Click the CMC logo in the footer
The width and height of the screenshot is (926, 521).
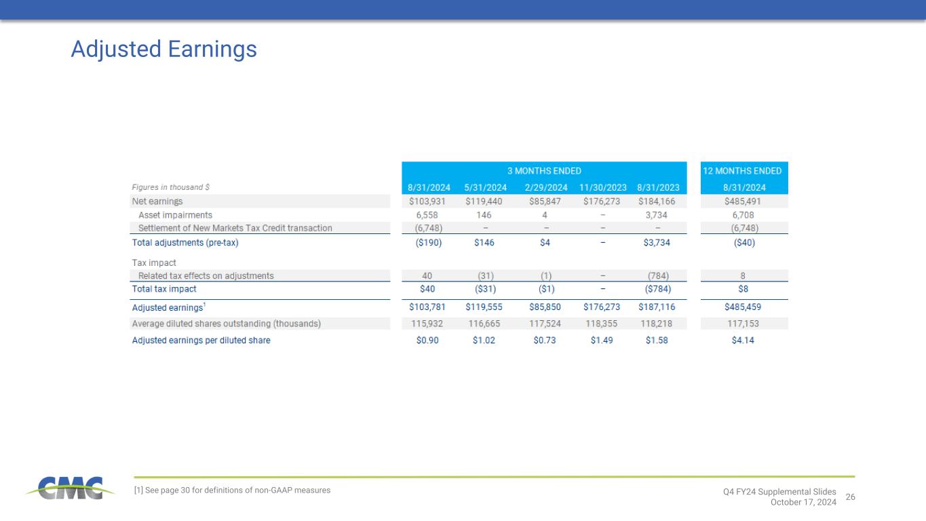click(65, 488)
